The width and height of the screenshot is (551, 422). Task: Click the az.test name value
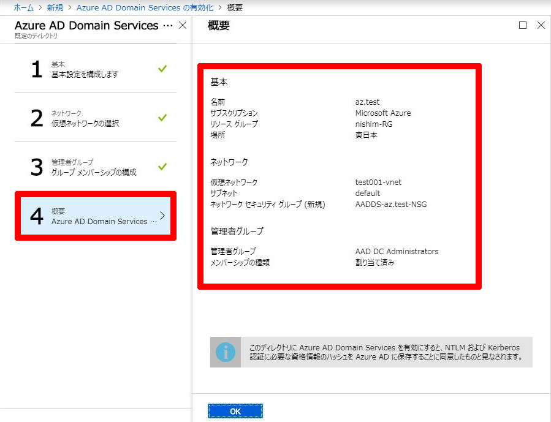[367, 102]
